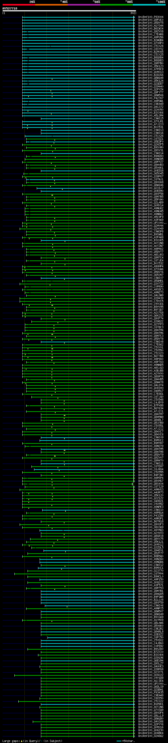This screenshot has height=743, width=168.
Task: Select the UniRef100_A5LGM4 label
Action: (x=150, y=116)
